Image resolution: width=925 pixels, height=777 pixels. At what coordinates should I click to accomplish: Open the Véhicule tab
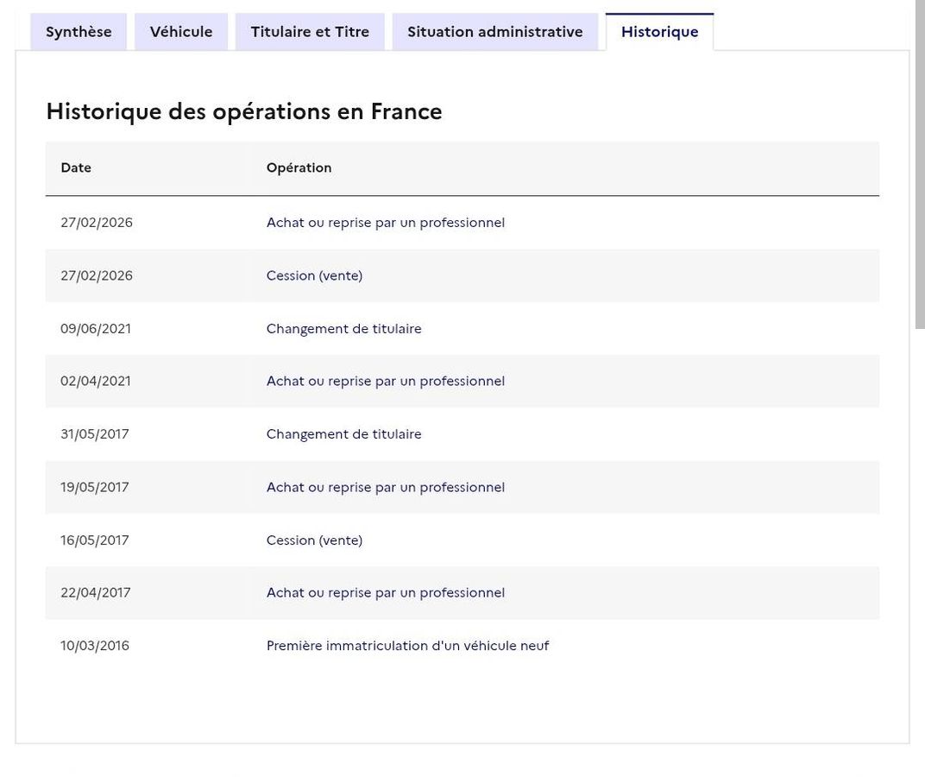[181, 32]
